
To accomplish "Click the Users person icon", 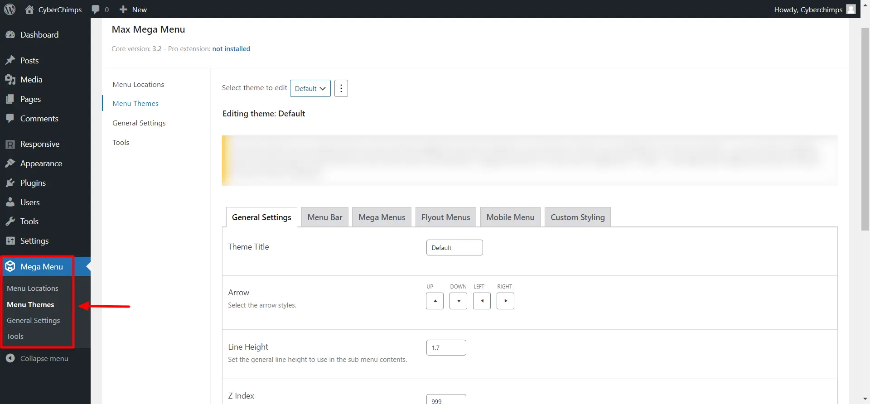I will tap(10, 202).
